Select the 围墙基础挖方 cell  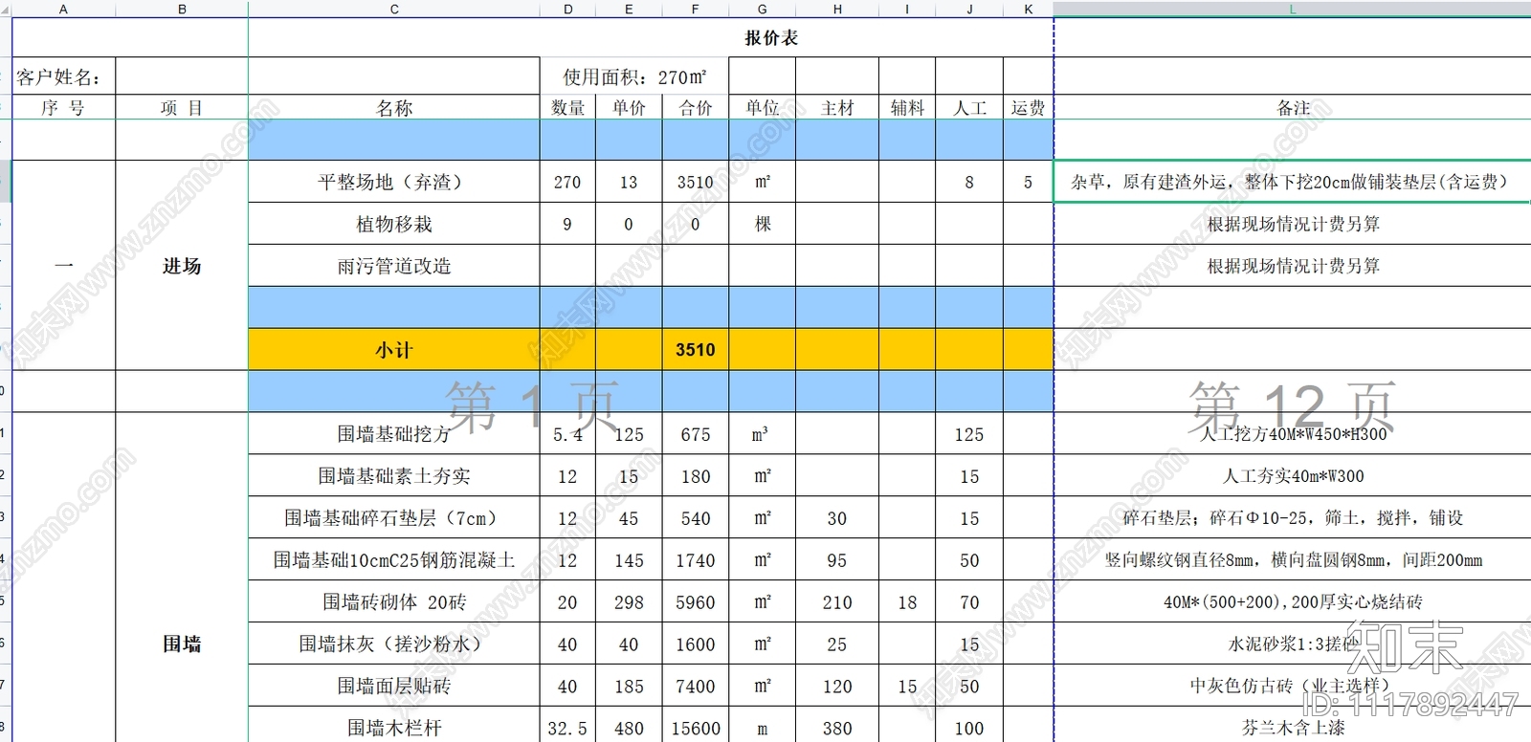pos(394,434)
